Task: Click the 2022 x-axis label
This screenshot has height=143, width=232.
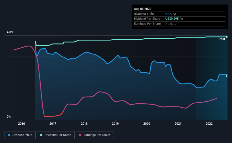Action: click(x=209, y=124)
